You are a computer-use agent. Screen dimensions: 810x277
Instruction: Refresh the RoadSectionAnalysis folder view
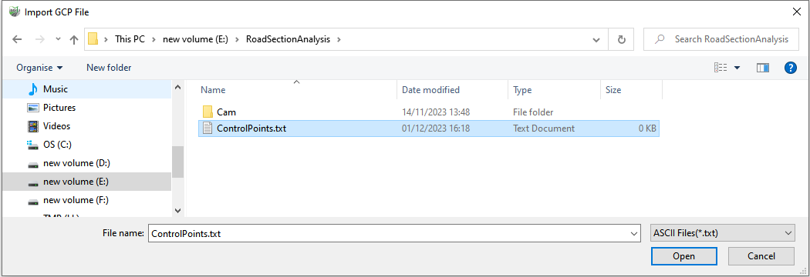coord(622,40)
